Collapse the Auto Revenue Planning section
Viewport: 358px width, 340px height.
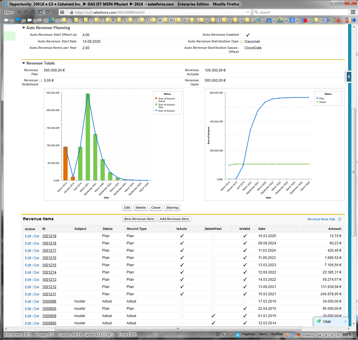click(24, 28)
